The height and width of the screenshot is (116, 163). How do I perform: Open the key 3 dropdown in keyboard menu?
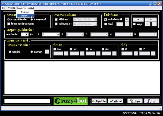pos(106,34)
